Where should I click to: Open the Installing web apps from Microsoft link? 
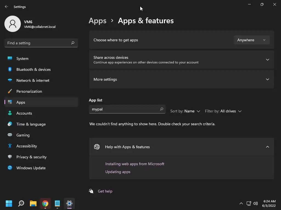(x=135, y=164)
